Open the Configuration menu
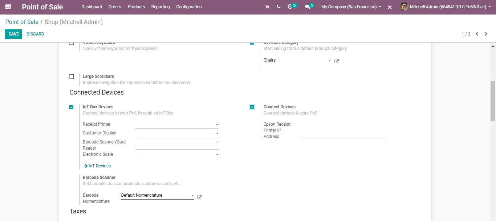 189,7
